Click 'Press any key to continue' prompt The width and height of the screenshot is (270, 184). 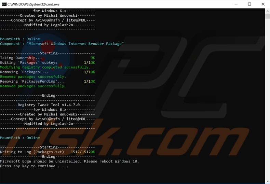tap(34, 166)
